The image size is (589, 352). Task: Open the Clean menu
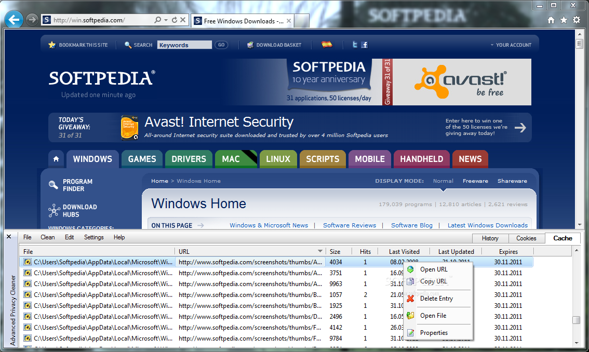point(48,237)
